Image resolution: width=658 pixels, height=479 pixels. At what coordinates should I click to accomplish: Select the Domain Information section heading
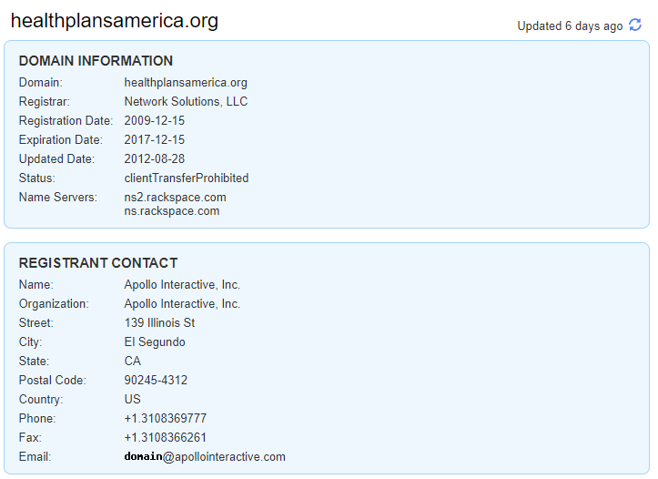96,61
